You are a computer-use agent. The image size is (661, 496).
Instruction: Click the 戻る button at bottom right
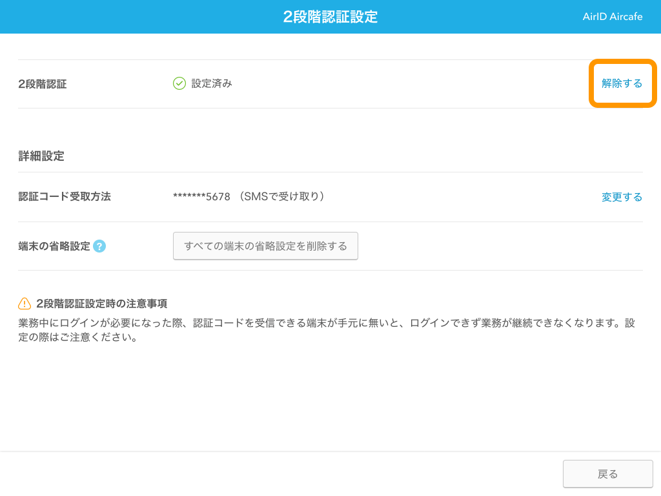pyautogui.click(x=607, y=473)
